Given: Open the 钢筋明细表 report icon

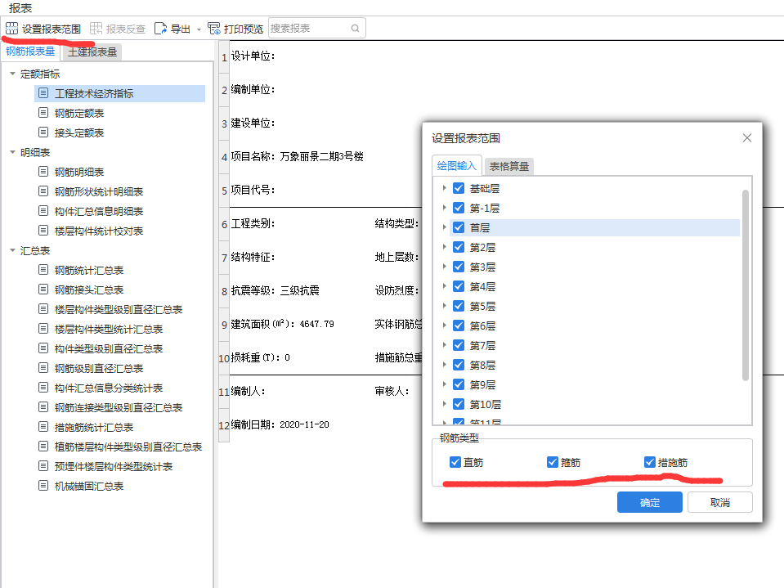Looking at the screenshot, I should (x=43, y=172).
